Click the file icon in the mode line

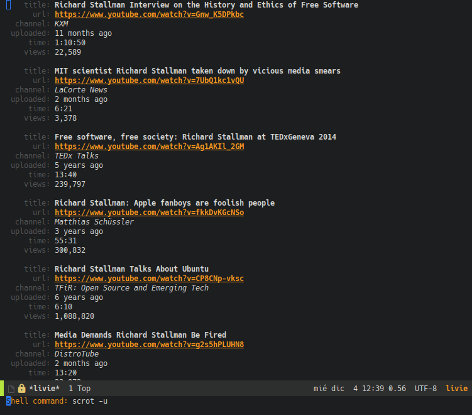11,389
